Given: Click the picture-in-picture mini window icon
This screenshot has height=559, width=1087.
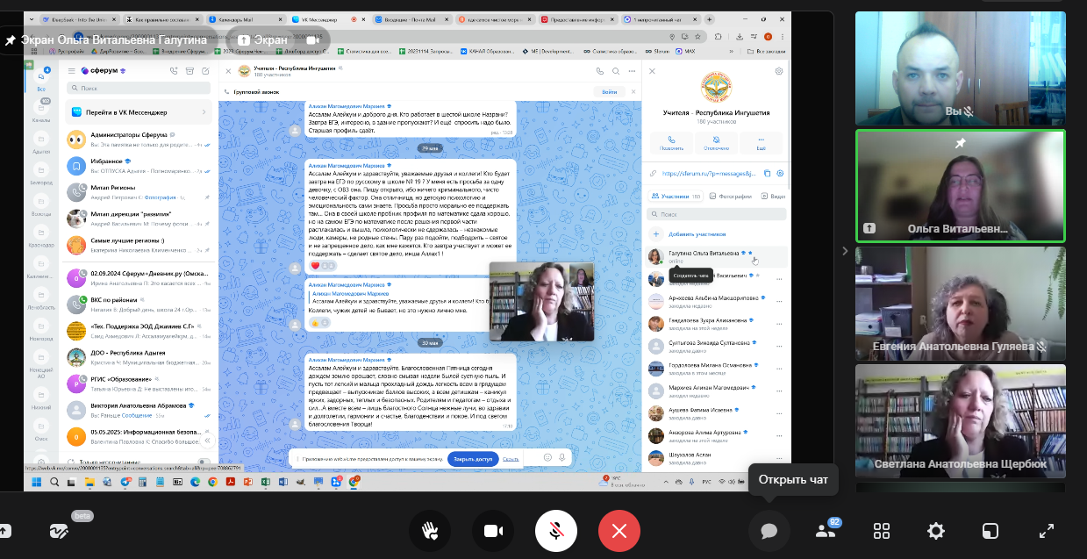Looking at the screenshot, I should (x=990, y=531).
